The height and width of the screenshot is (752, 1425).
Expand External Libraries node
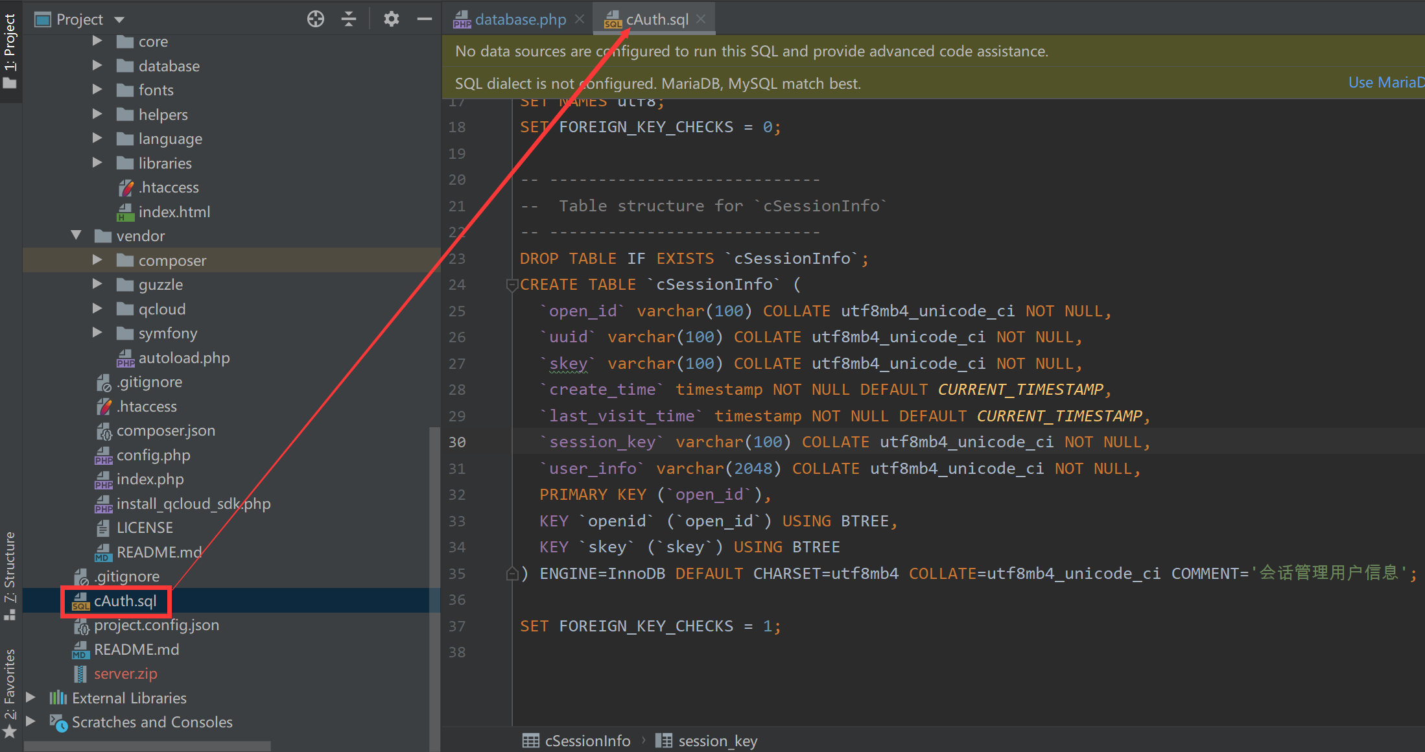click(30, 698)
